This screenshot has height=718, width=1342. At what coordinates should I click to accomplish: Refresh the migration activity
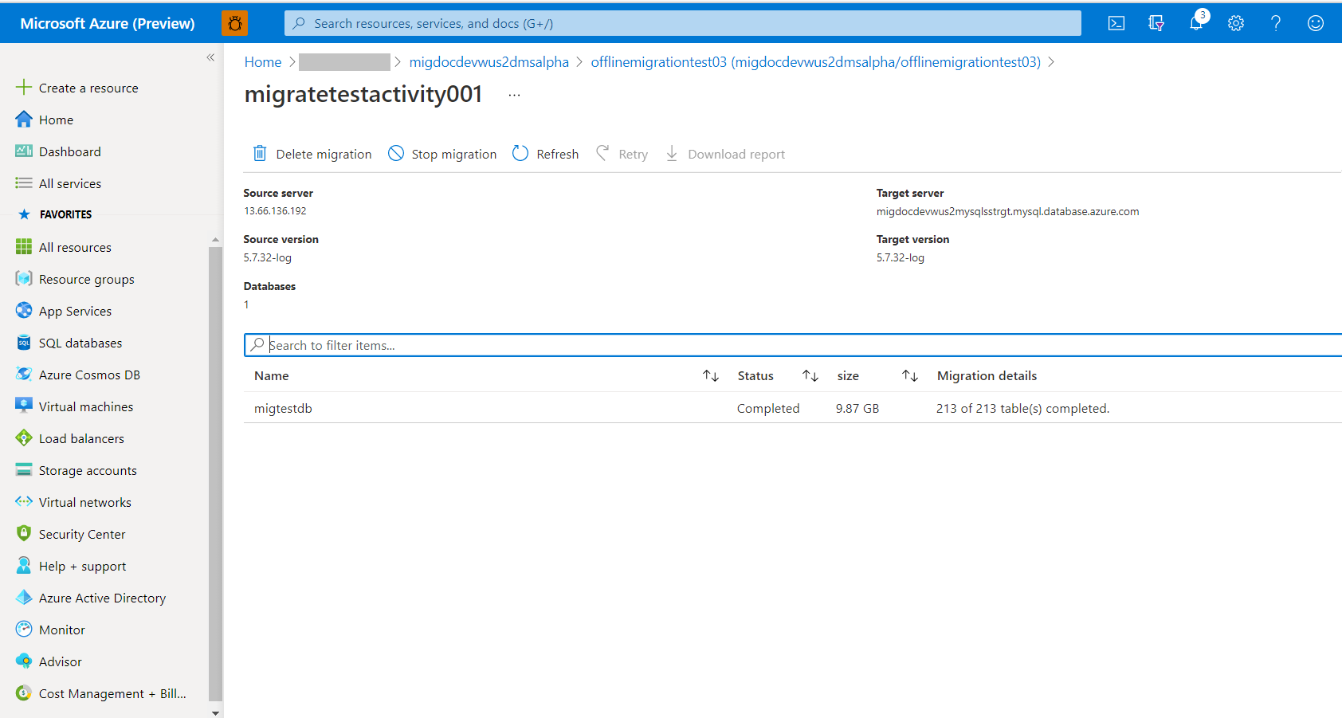tap(546, 154)
